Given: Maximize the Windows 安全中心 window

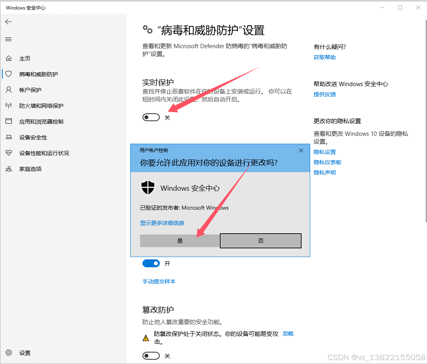Looking at the screenshot, I should click(x=400, y=8).
